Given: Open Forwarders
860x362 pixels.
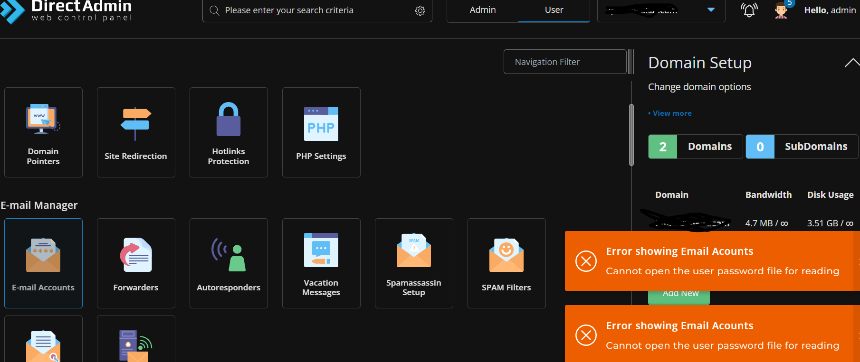Looking at the screenshot, I should tap(136, 263).
